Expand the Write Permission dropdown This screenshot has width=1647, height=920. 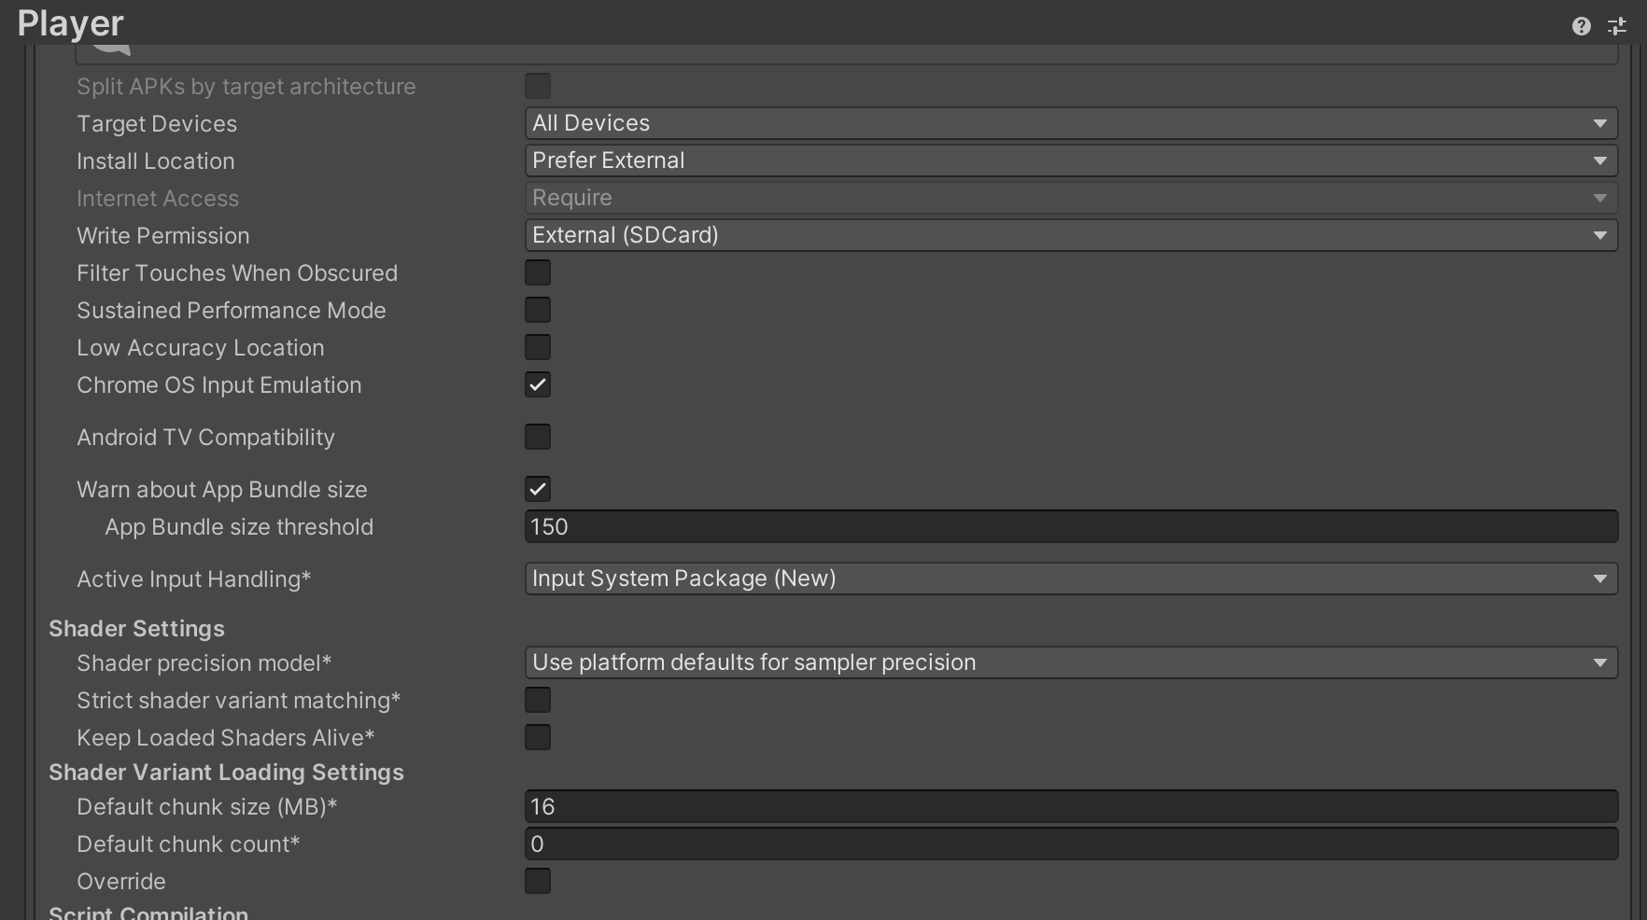(1070, 235)
